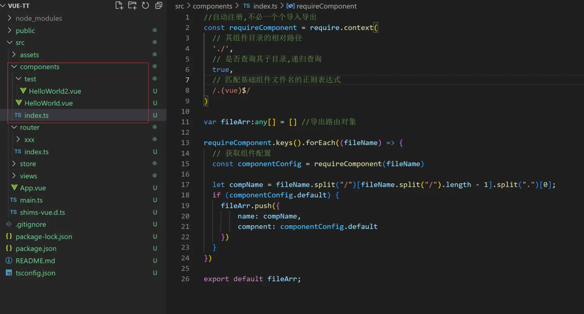The image size is (584, 314).
Task: Open tsconfig.json from the explorer
Action: point(35,273)
